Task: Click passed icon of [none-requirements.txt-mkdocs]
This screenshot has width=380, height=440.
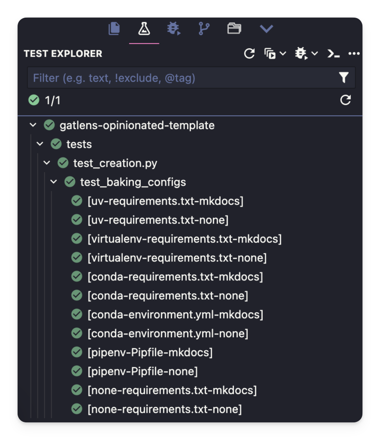Action: [76, 390]
